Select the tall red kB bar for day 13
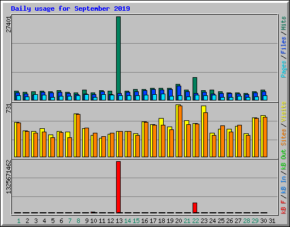 [x=118, y=187]
